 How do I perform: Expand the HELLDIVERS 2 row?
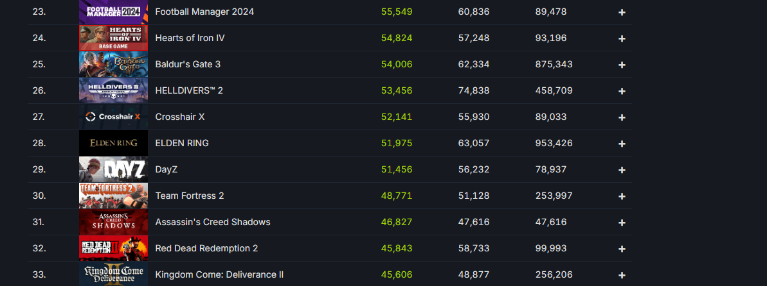(622, 91)
